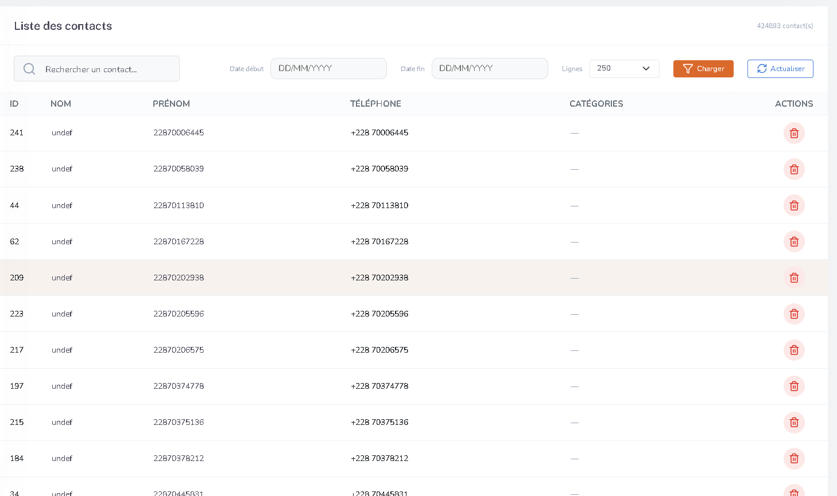Click phone number +228 70202938
Image resolution: width=837 pixels, height=496 pixels.
[x=379, y=278]
